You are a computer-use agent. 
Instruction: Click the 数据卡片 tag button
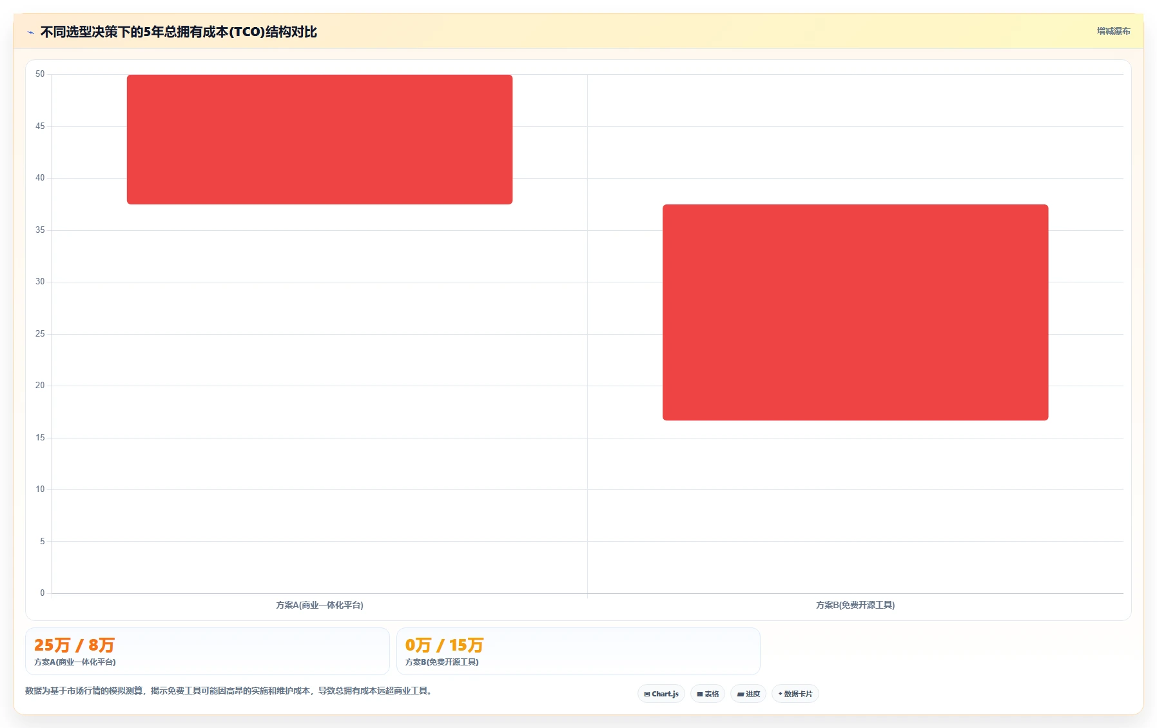(x=795, y=694)
